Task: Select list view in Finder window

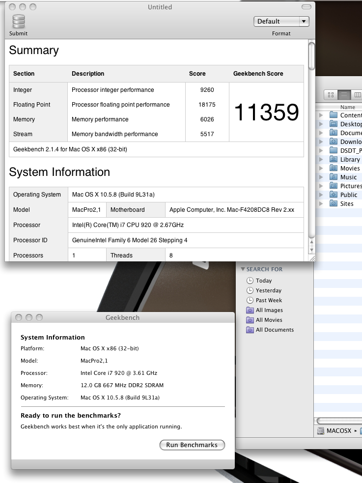Action: coord(344,94)
